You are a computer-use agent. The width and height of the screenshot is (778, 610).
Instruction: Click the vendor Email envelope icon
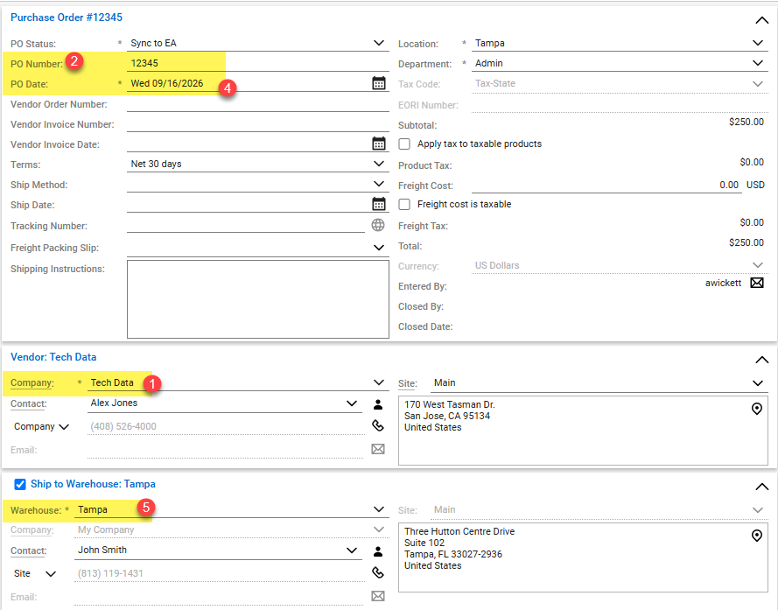pos(378,449)
